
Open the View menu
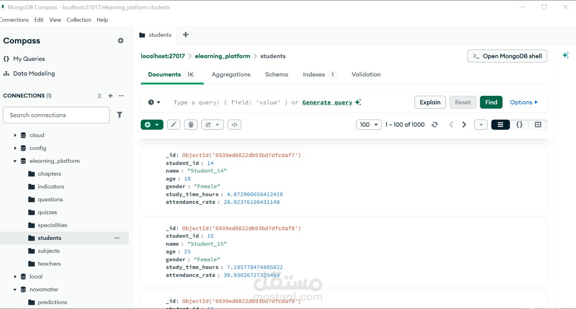click(x=55, y=20)
